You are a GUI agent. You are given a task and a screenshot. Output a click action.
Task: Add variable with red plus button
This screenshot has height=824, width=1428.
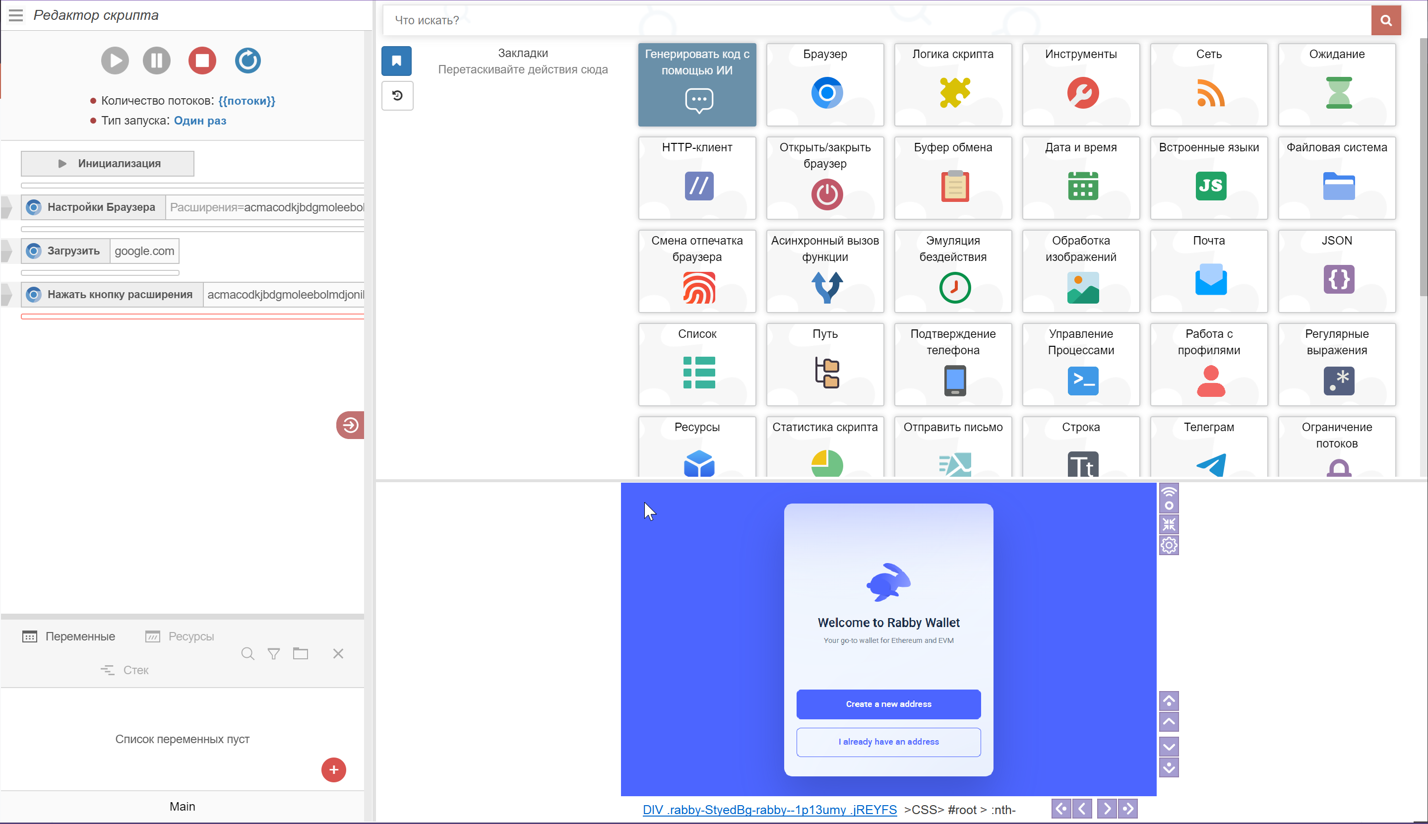click(x=333, y=769)
